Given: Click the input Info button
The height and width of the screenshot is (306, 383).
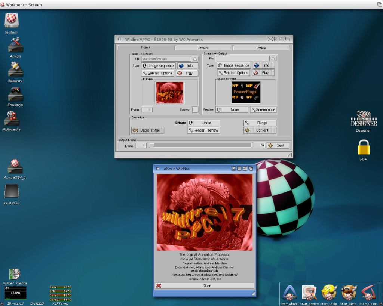Looking at the screenshot, I should [188, 66].
